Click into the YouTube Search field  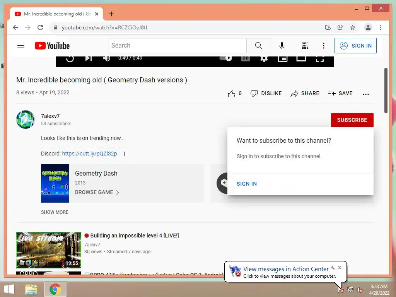(178, 46)
